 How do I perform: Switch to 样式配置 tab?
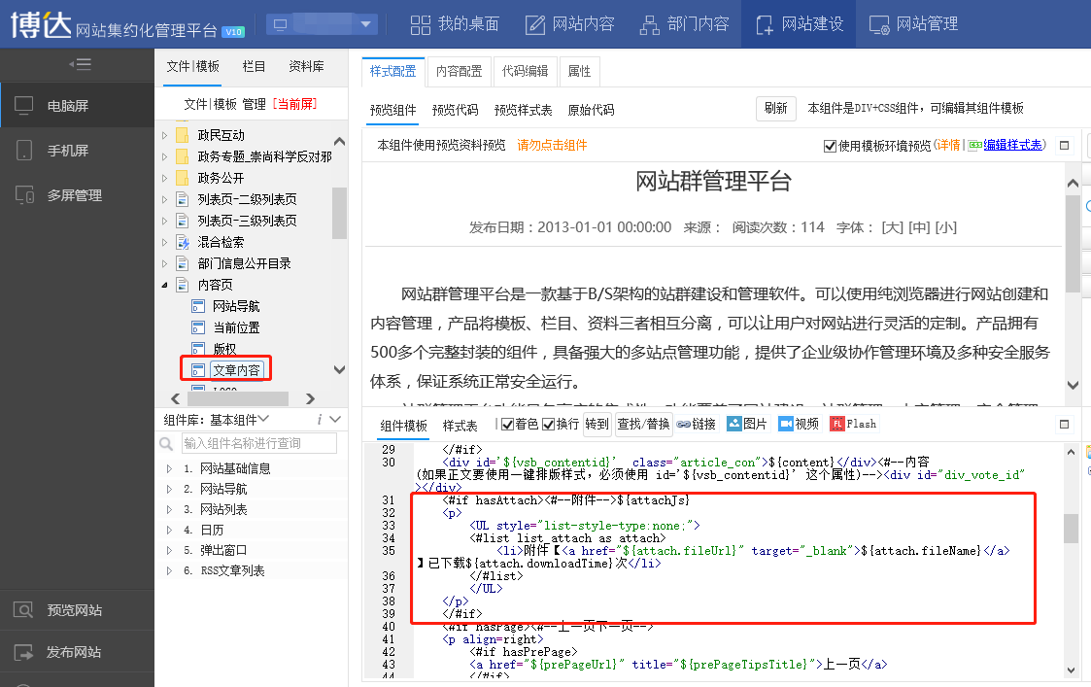click(x=393, y=71)
